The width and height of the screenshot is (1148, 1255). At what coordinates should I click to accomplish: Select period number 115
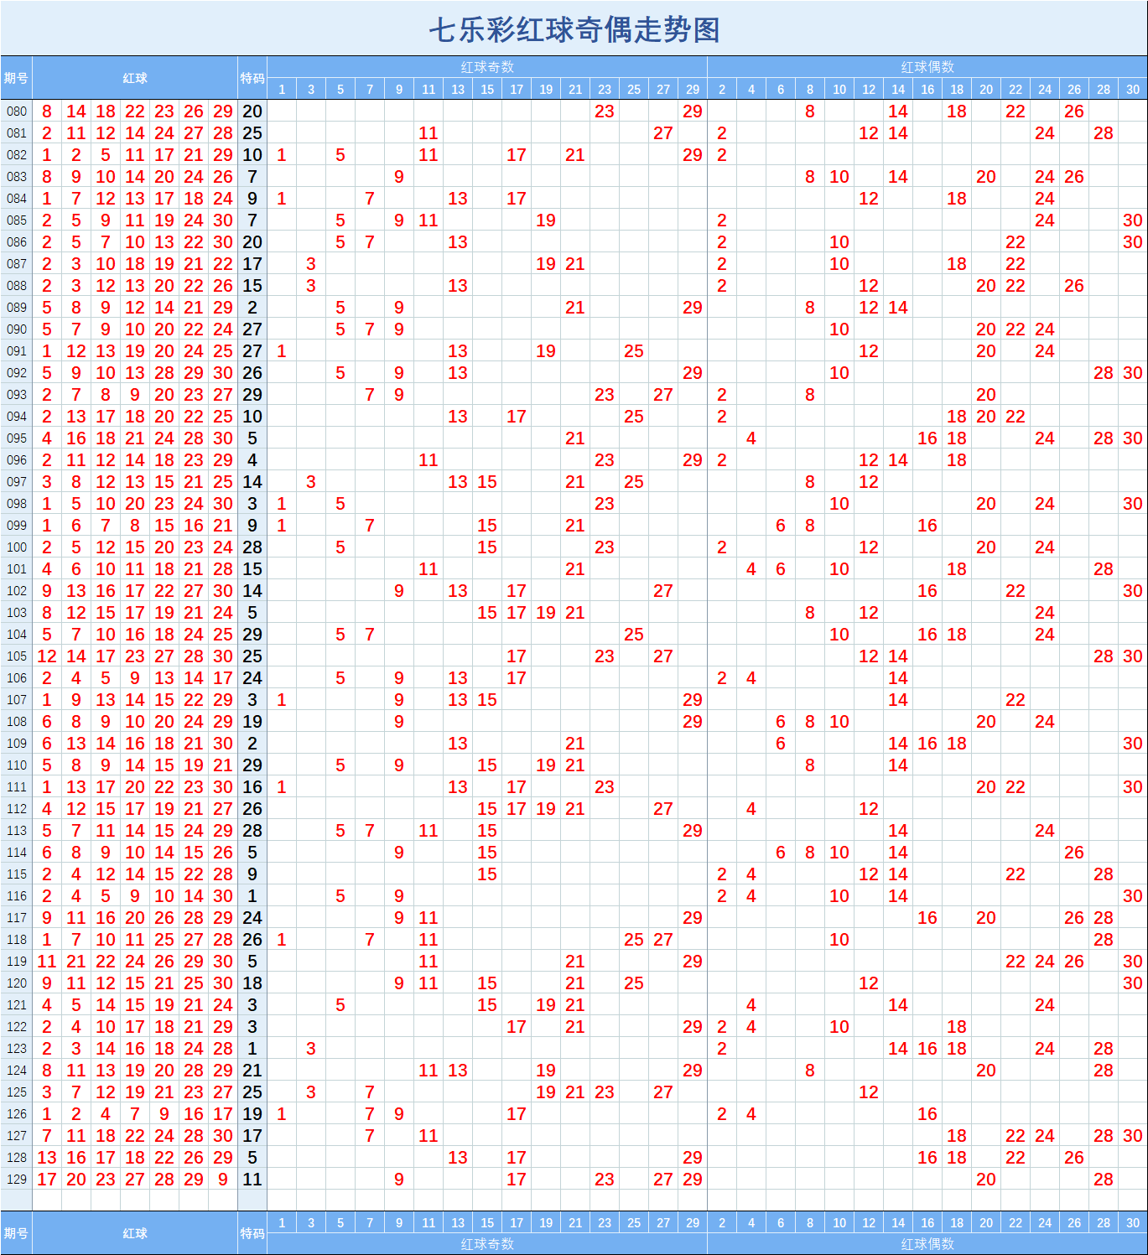17,874
